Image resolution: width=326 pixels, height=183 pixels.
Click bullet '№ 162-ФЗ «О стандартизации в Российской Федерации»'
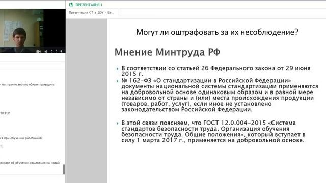[220, 95]
